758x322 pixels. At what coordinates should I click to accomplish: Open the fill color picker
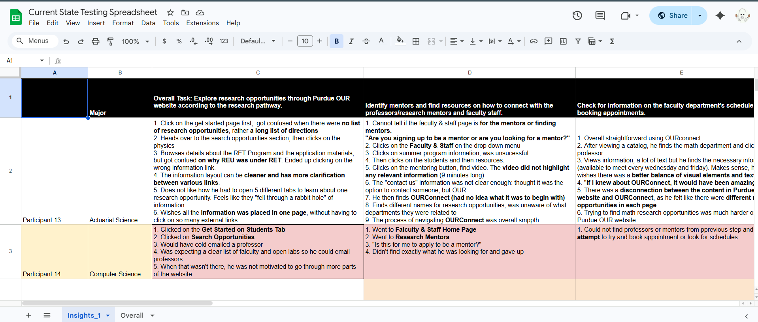[400, 41]
